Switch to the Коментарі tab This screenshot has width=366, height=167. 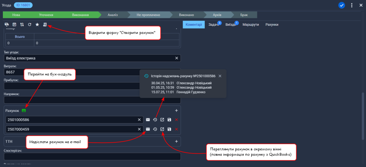(x=194, y=25)
